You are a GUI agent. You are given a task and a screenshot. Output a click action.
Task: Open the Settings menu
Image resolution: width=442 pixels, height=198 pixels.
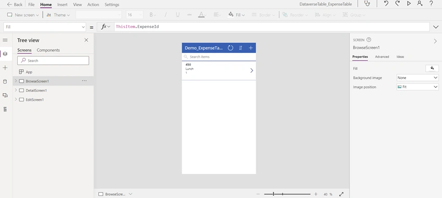pyautogui.click(x=112, y=5)
